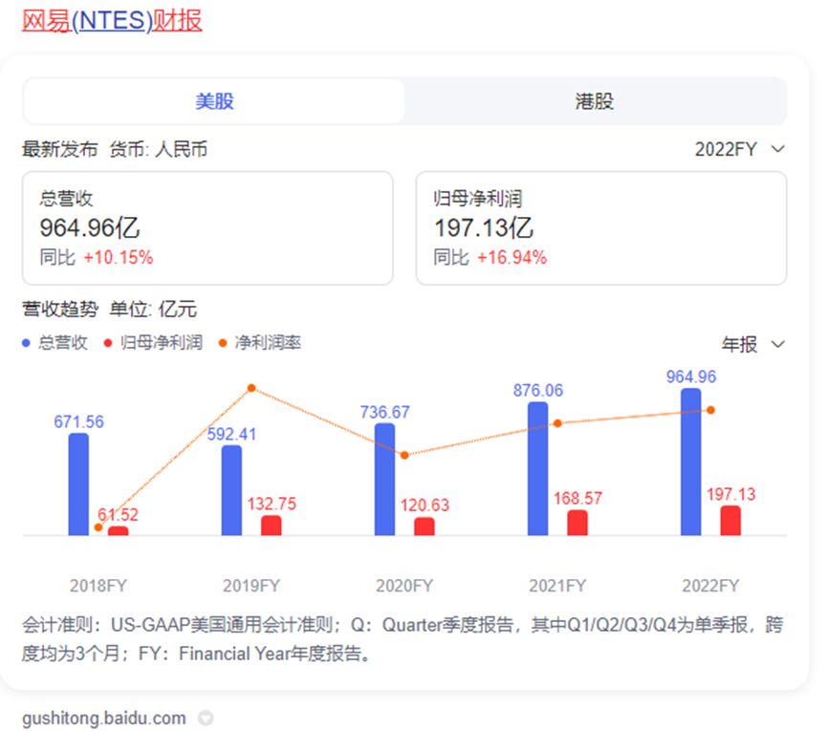Click the 营收趋势 单位: 亿元 heading

pos(109,309)
